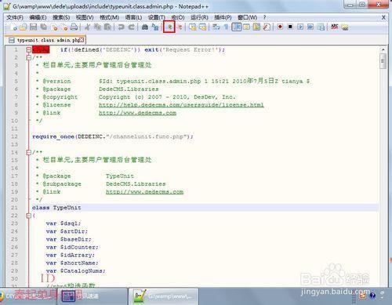The height and width of the screenshot is (305, 392).
Task: Click the www.dedecms.com link on line 9
Action: 137,113
